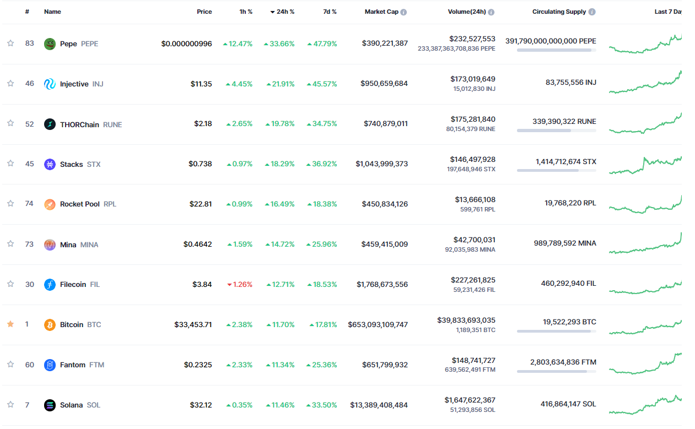Toggle the Fantom watchlist star
The height and width of the screenshot is (429, 695).
[10, 364]
